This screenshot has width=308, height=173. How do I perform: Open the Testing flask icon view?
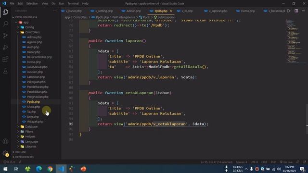pos(5,71)
